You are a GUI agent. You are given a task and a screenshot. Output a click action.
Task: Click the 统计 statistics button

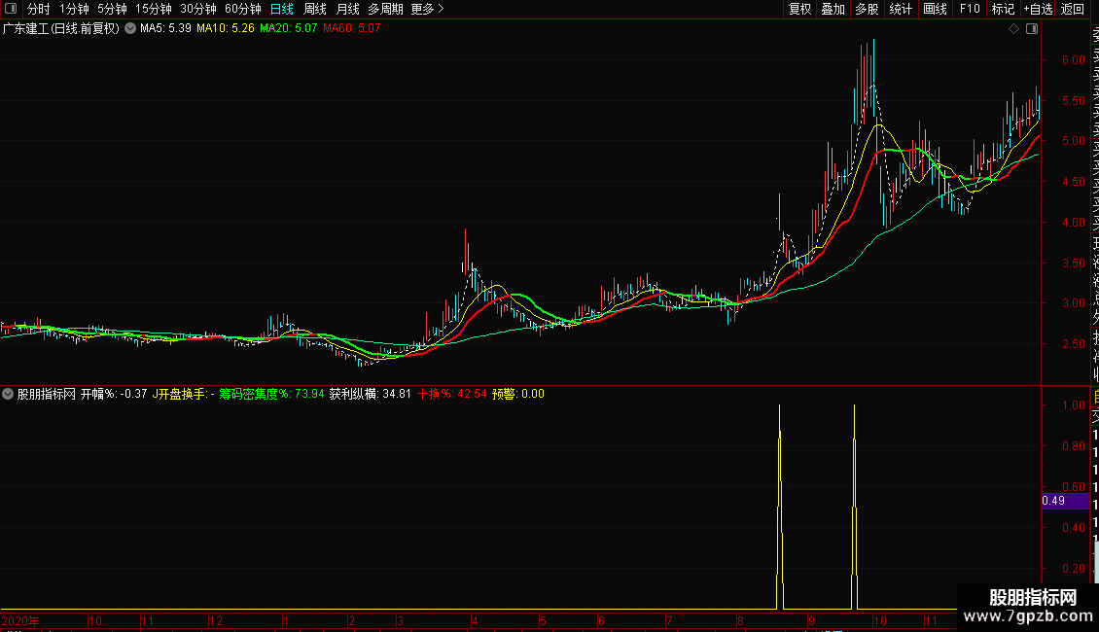pos(901,9)
